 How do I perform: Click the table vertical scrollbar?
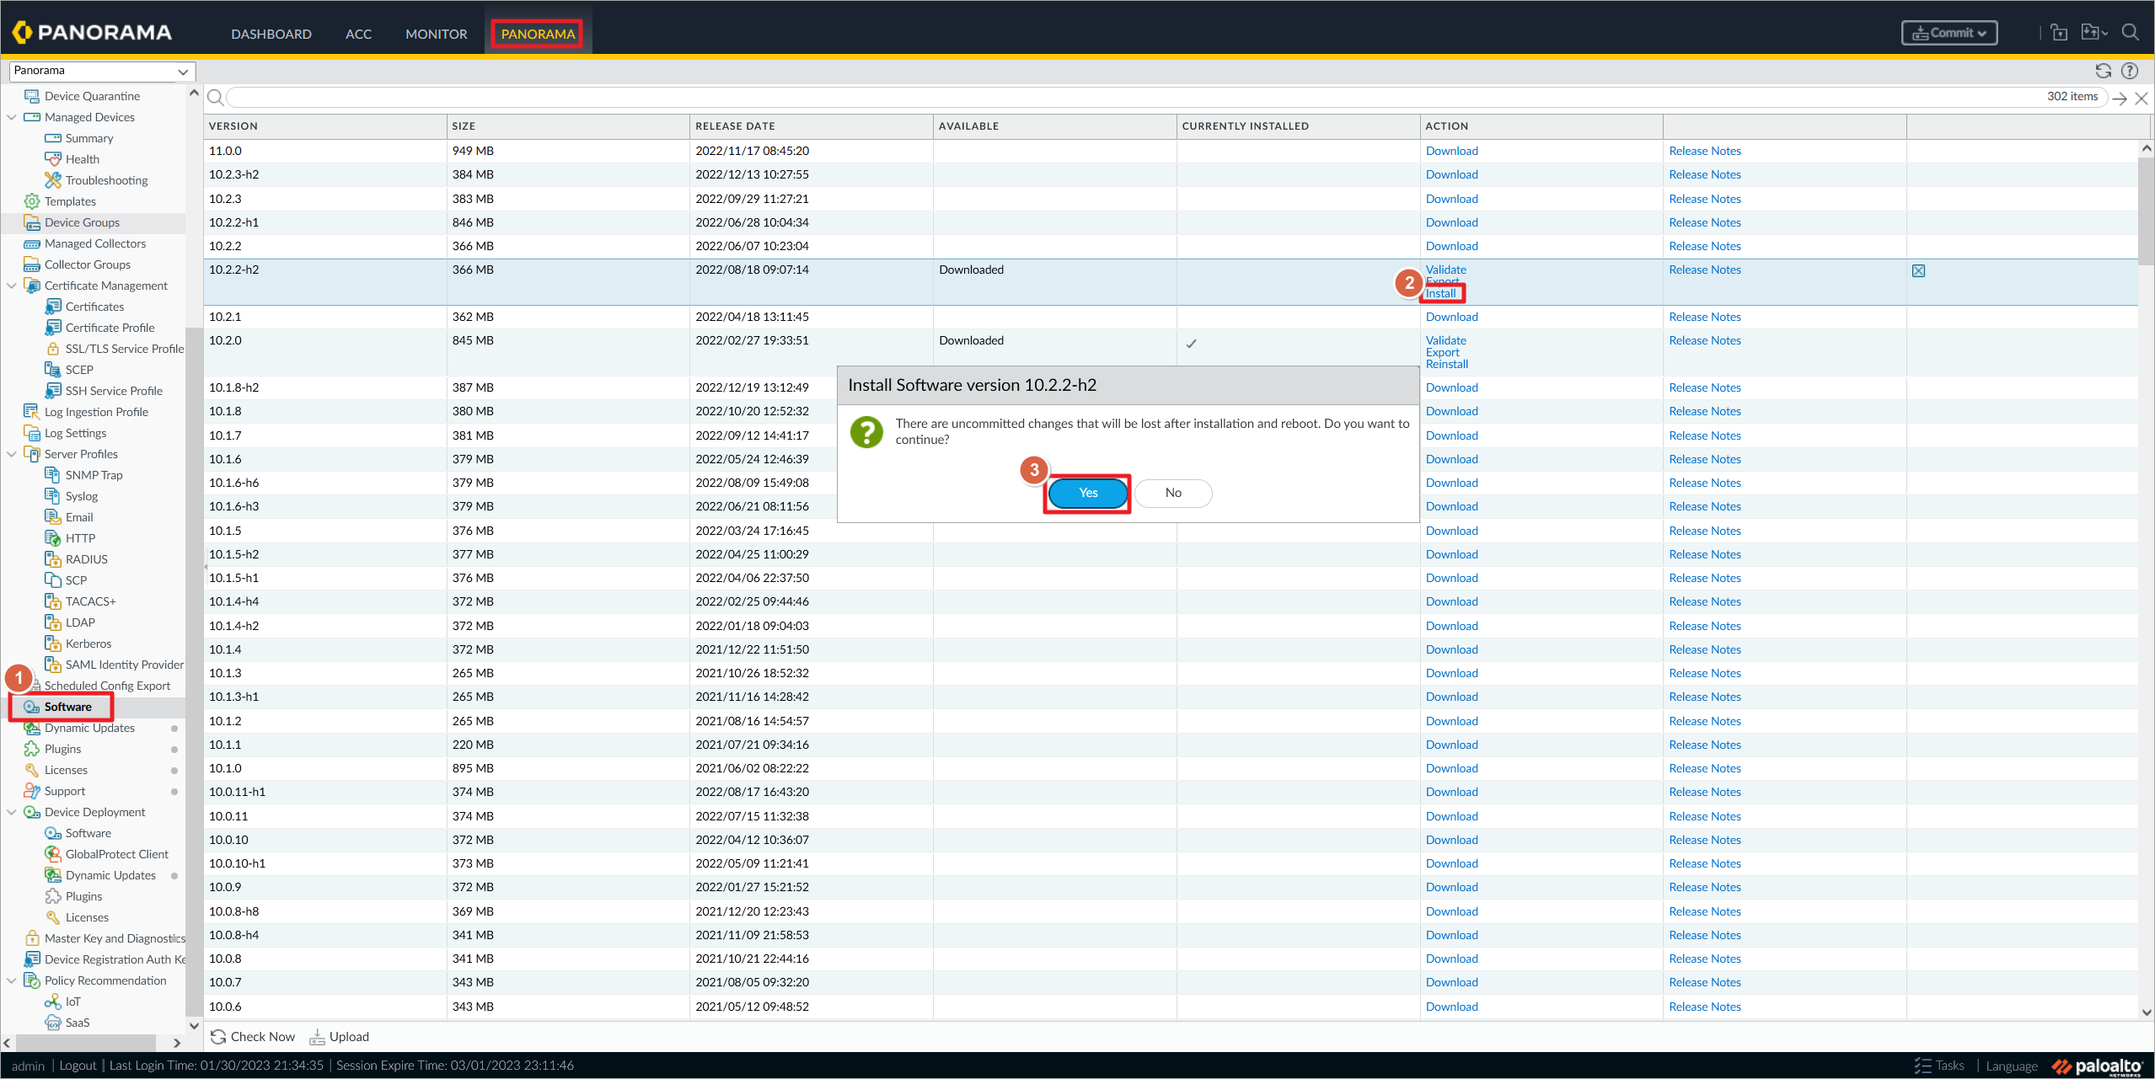click(x=2146, y=211)
